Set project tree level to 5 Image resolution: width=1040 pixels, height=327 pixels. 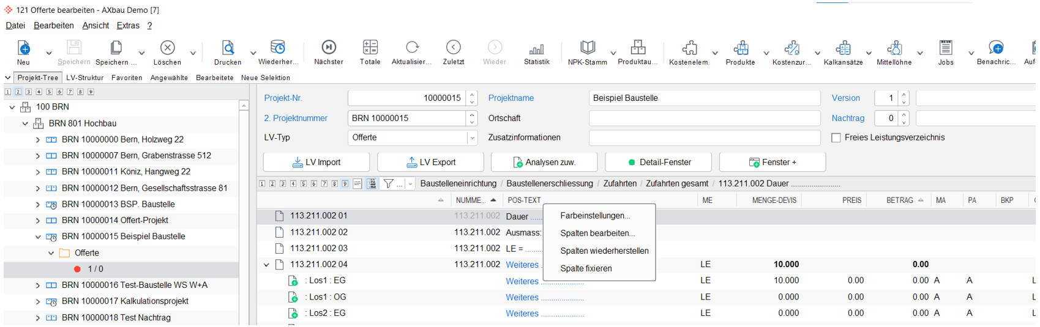(49, 92)
